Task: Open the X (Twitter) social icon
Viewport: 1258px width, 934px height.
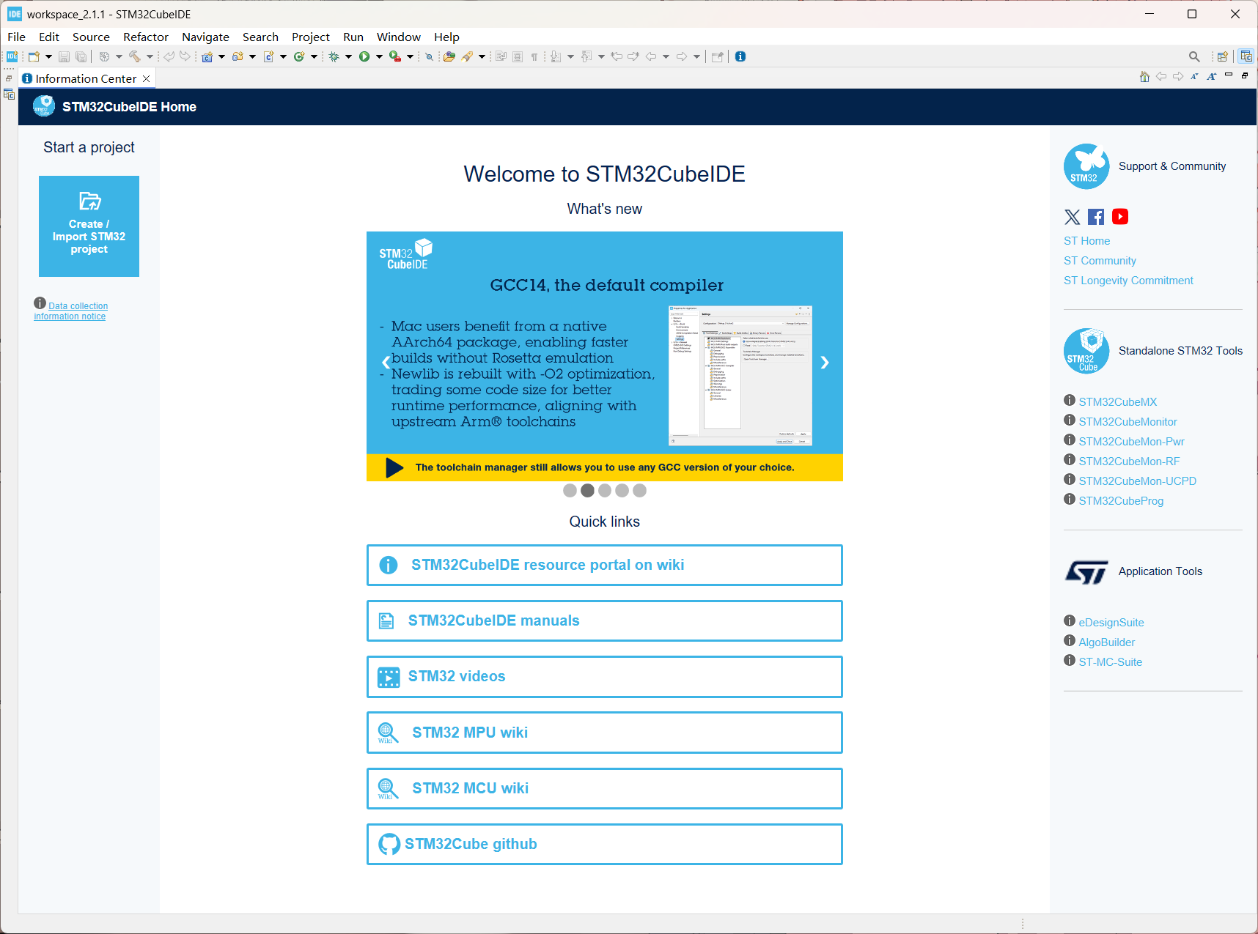Action: point(1073,217)
